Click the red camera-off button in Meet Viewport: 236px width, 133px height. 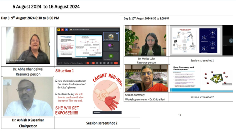93,63
